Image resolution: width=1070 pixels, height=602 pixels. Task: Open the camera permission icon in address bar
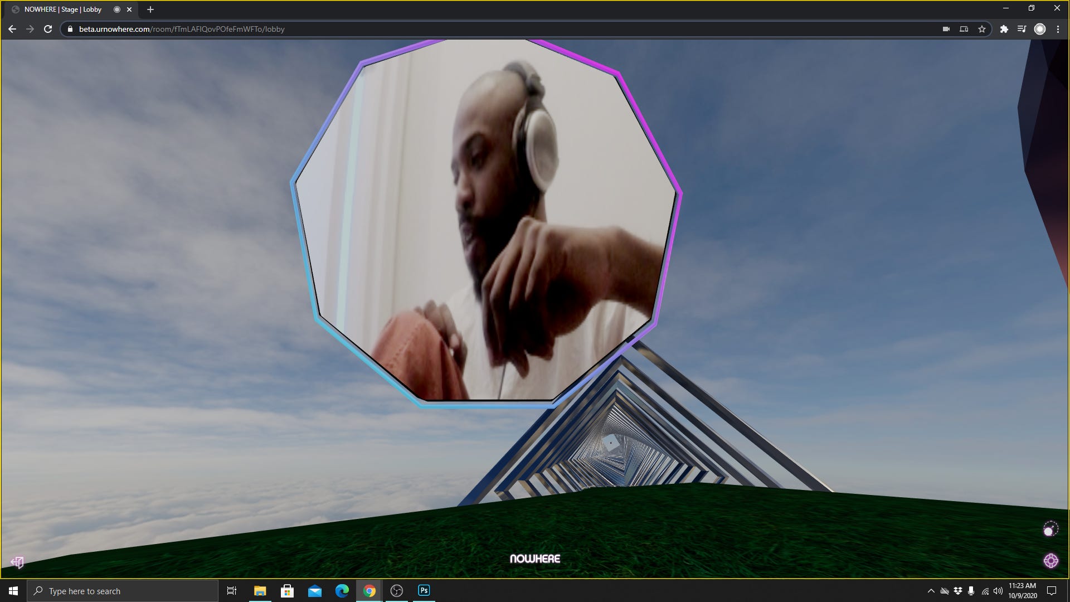[946, 29]
